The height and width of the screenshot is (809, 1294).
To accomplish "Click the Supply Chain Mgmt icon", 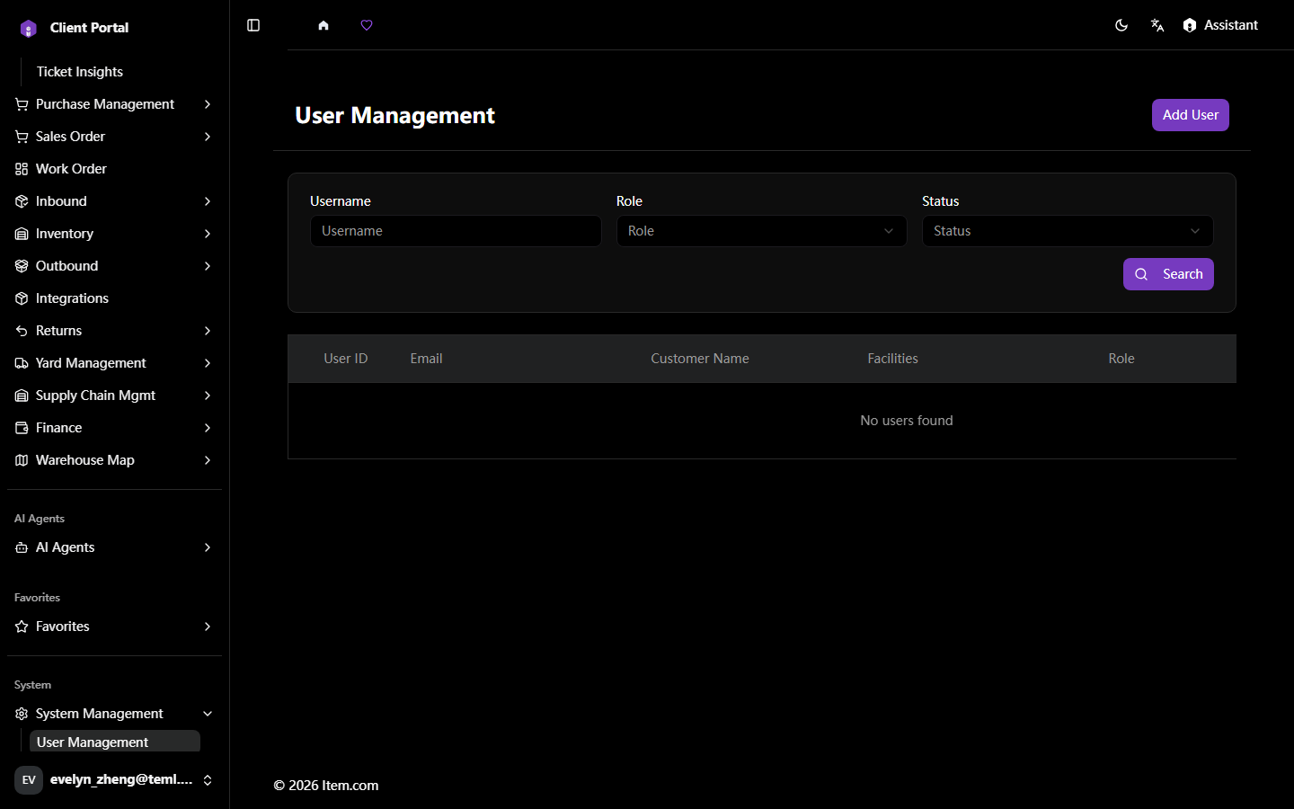I will click(x=22, y=396).
